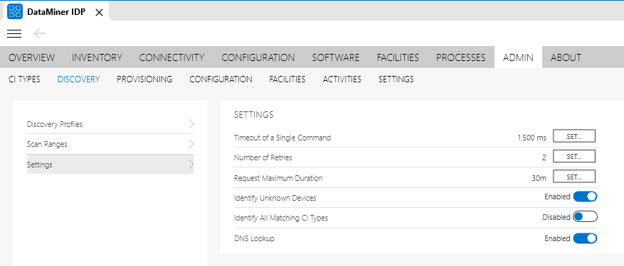Viewport: 624px width, 266px height.
Task: Select the DISCOVERY subtab
Action: click(x=78, y=79)
